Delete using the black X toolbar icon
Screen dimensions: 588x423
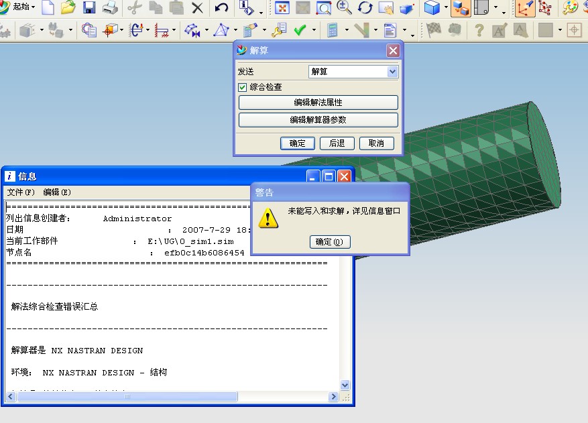(197, 7)
